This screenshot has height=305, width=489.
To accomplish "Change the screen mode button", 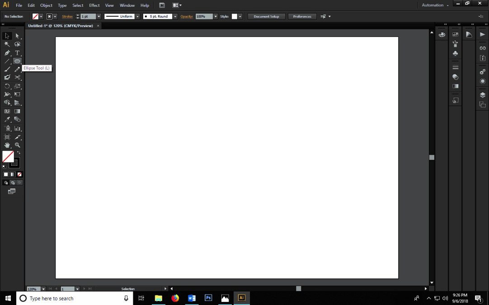I will (x=12, y=191).
